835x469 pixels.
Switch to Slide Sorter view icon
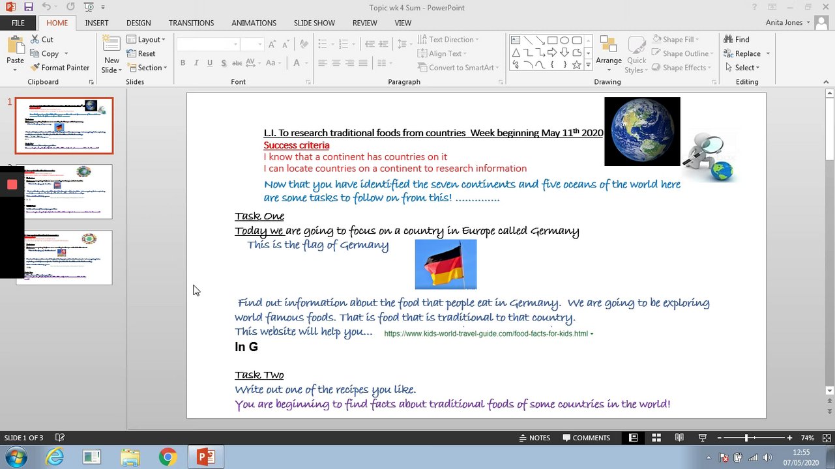(x=656, y=438)
